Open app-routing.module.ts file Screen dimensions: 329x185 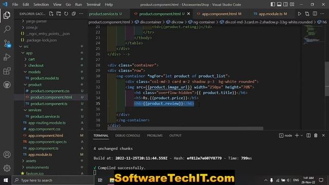(47, 123)
